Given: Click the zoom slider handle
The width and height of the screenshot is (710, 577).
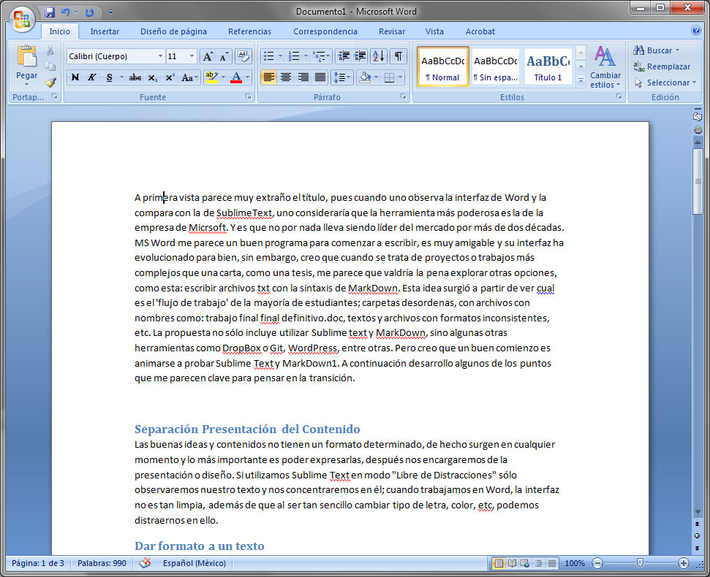Looking at the screenshot, I should tap(640, 562).
